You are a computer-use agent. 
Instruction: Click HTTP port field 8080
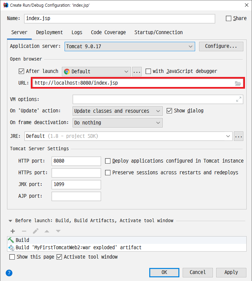tap(76, 161)
